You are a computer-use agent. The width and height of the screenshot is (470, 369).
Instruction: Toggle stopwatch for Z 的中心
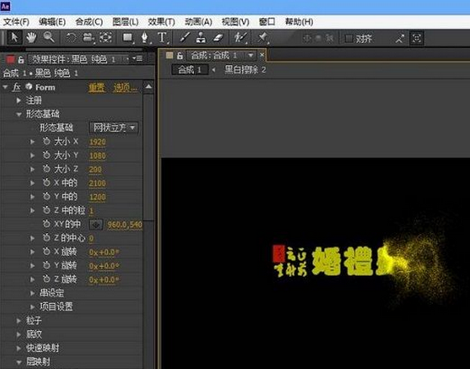46,238
